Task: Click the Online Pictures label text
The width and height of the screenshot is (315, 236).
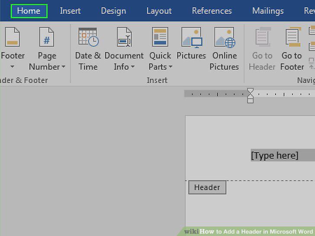Action: coord(224,61)
